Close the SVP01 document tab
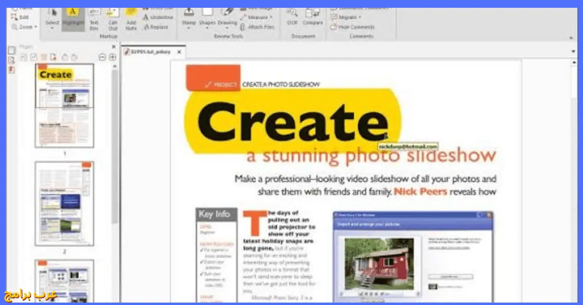This screenshot has width=583, height=305. (179, 51)
